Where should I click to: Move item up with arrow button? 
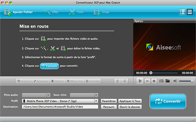tap(118, 81)
